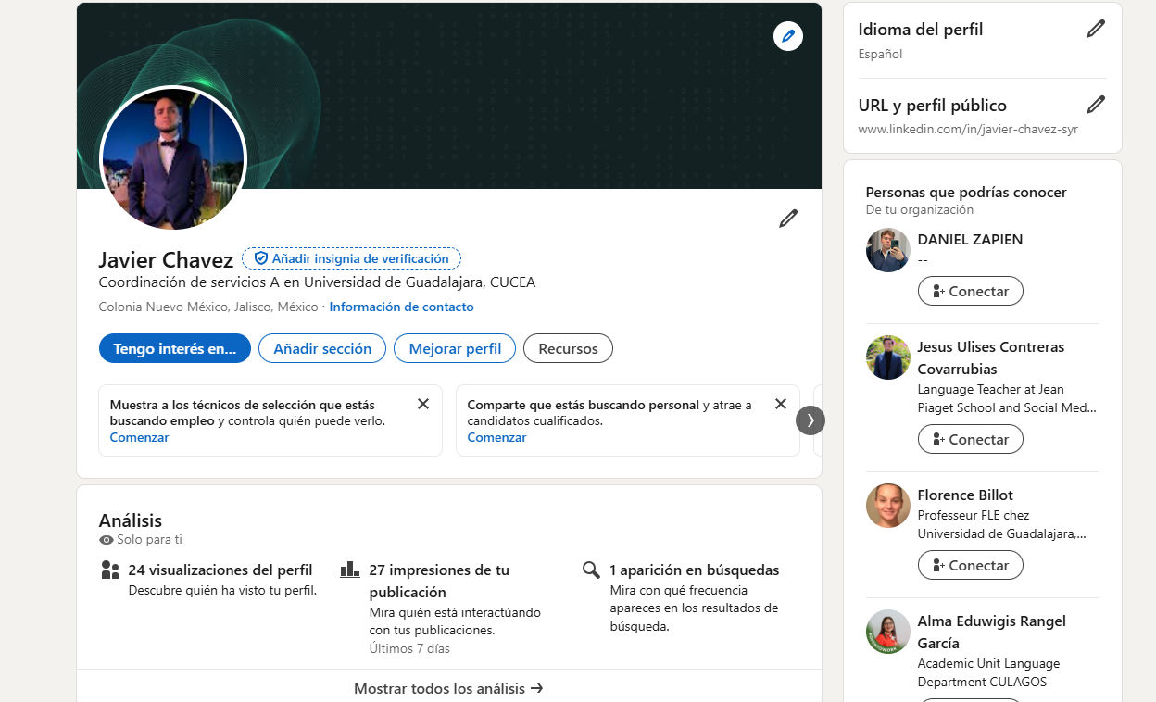Add the verification badge
Screen dimensions: 1156x702
(x=351, y=258)
